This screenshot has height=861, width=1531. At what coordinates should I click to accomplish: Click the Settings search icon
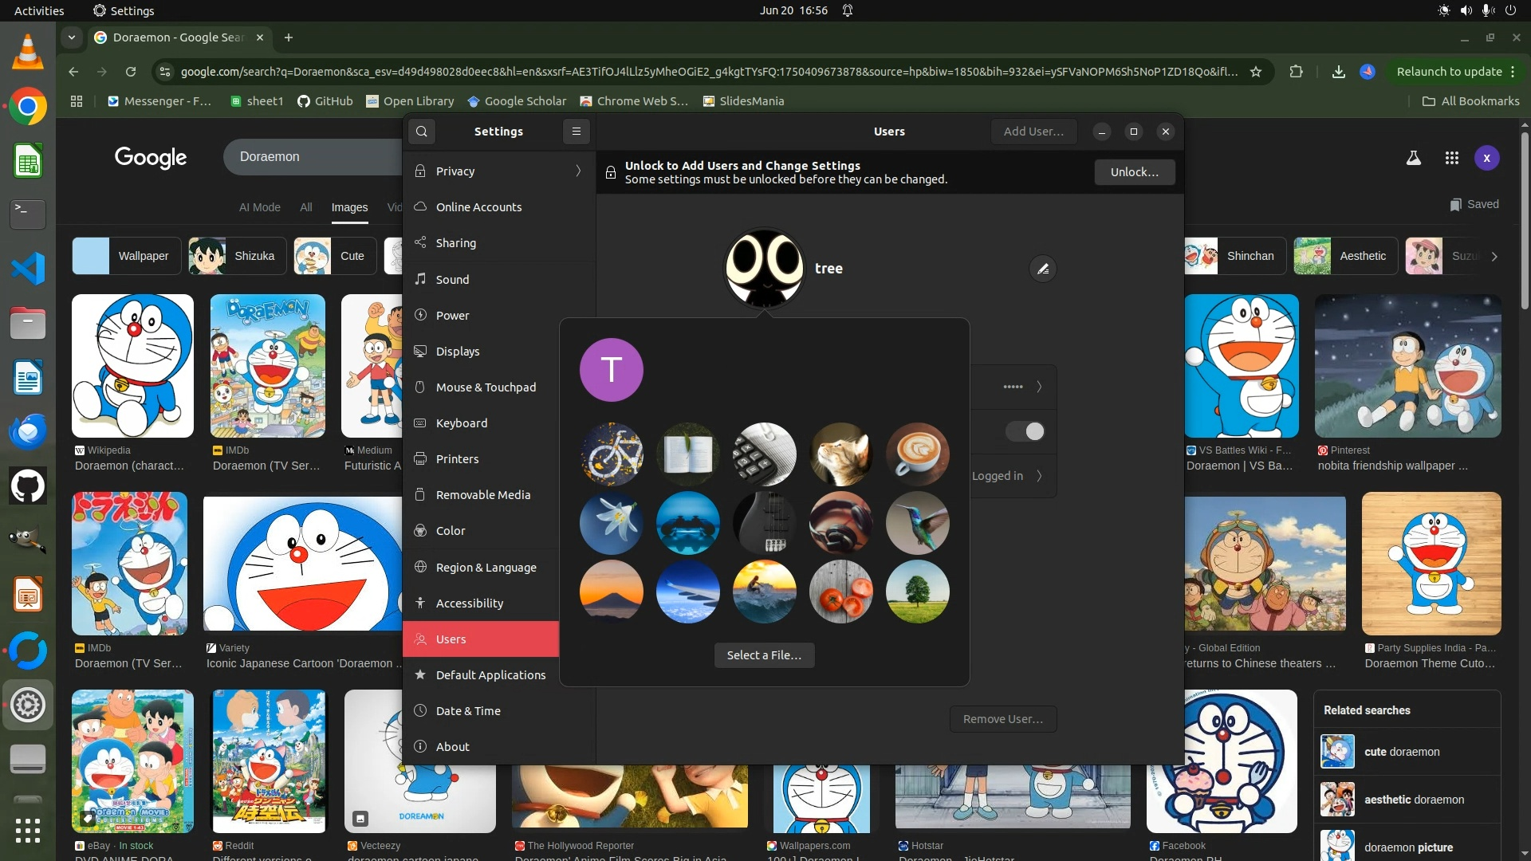tap(422, 132)
